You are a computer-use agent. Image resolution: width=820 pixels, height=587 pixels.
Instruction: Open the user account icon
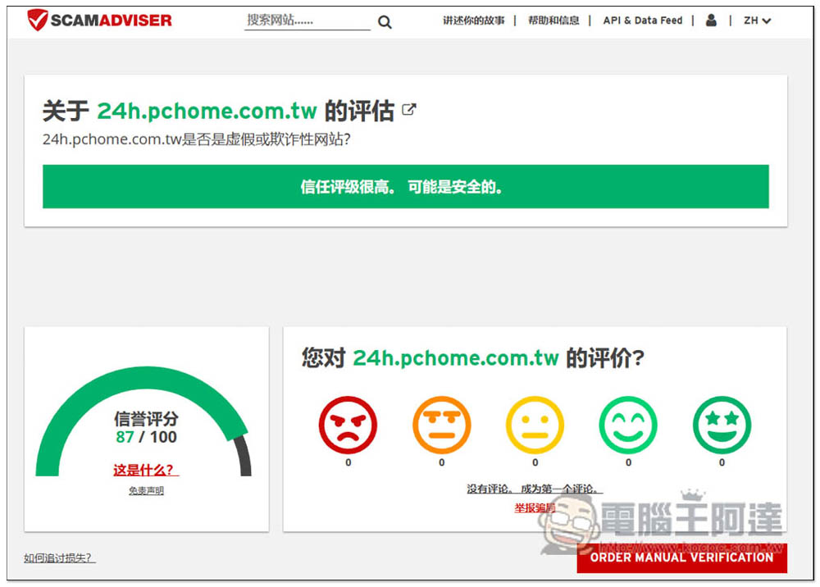click(x=711, y=20)
